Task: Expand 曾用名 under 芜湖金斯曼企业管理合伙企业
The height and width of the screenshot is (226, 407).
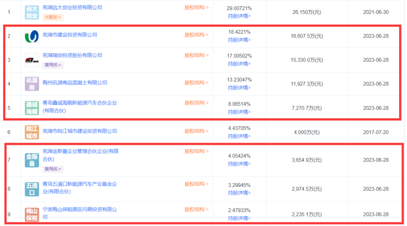Action: 53,169
